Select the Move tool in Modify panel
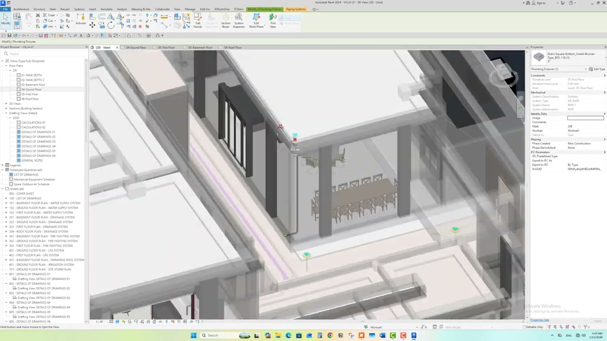The image size is (607, 341). 92,25
